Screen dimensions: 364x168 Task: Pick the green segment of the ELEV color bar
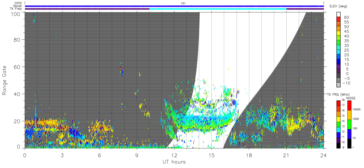(x=339, y=43)
